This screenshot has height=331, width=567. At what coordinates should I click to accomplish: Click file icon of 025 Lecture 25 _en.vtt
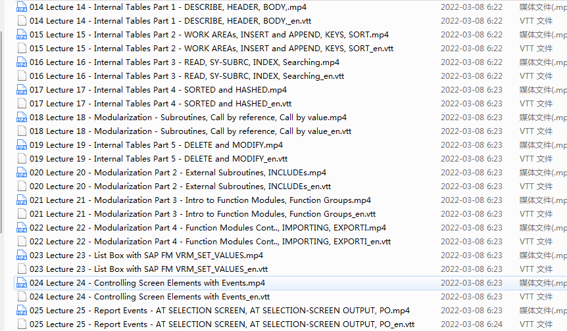22,324
